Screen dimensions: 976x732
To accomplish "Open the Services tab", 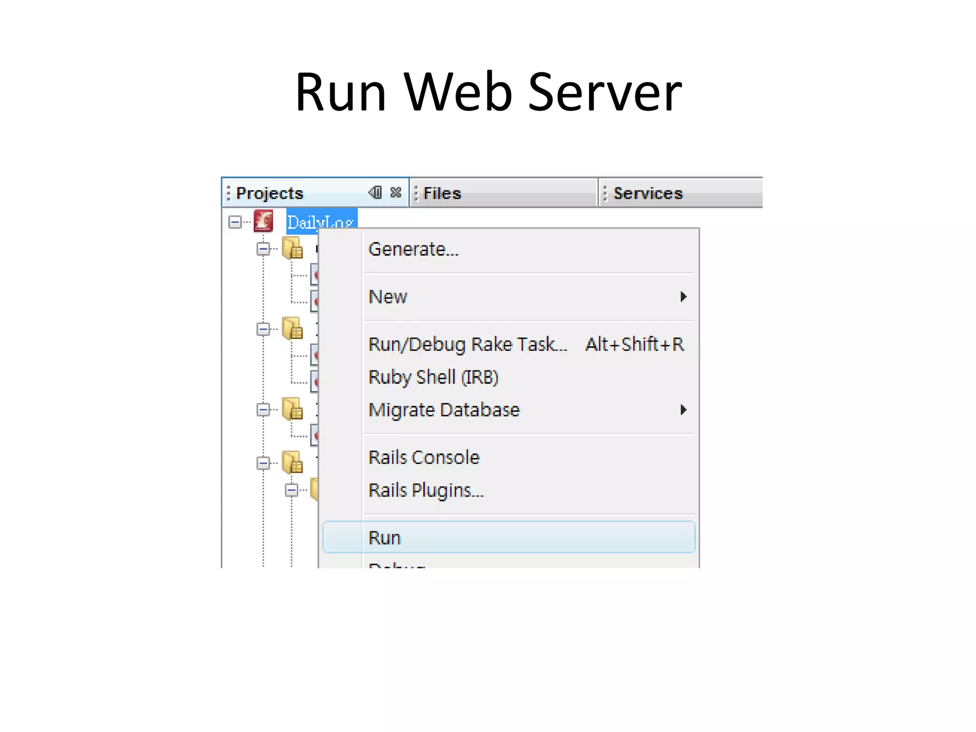I will 681,193.
